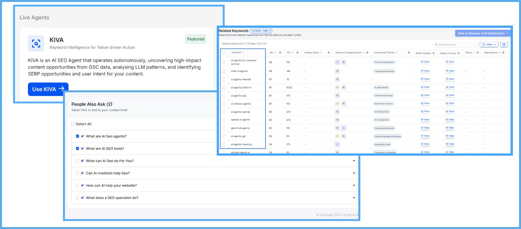Uncheck 'What are AI Seo agents?' checkbox

coord(78,136)
